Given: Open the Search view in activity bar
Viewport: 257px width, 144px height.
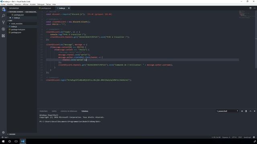Looking at the screenshot, I should coord(3,16).
